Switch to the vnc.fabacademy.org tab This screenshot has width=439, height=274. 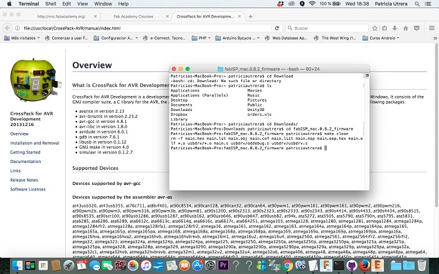(61, 16)
